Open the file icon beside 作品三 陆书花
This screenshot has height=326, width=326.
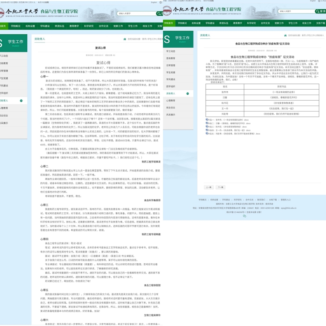point(207,126)
